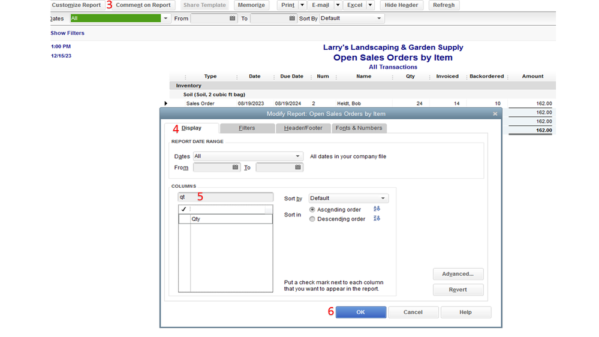Click Sales Order type cell
Viewport: 599px width, 337px height.
[200, 104]
